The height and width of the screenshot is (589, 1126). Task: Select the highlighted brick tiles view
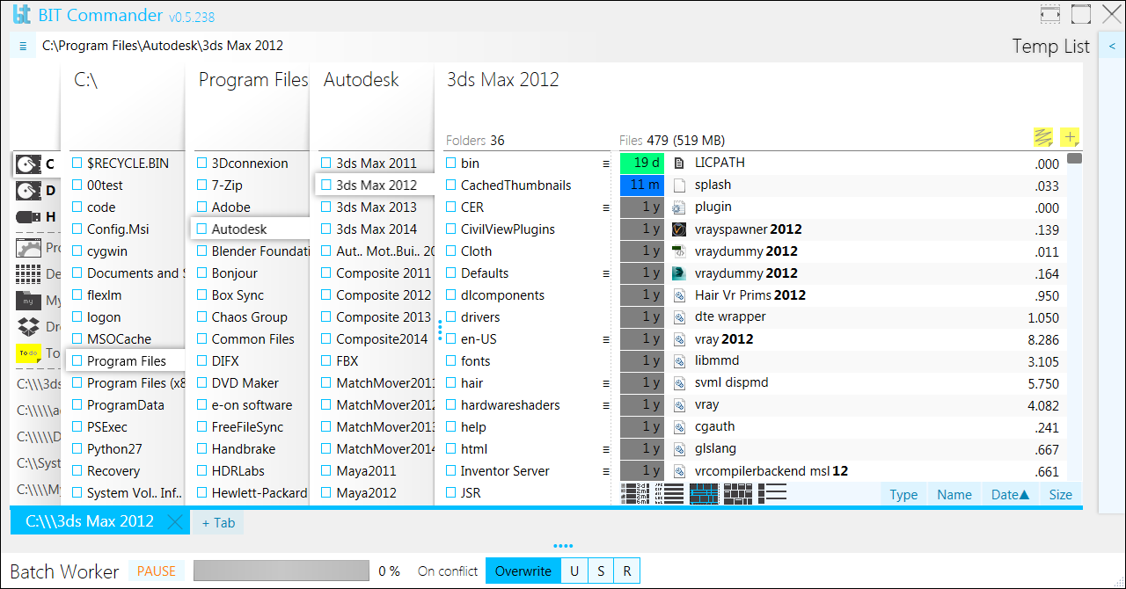point(705,494)
